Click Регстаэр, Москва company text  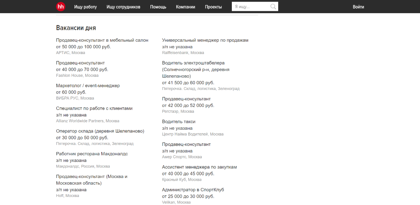178,111
